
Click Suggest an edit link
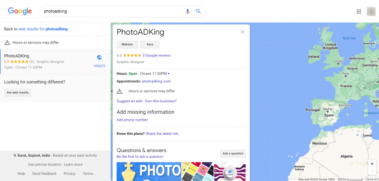(129, 101)
